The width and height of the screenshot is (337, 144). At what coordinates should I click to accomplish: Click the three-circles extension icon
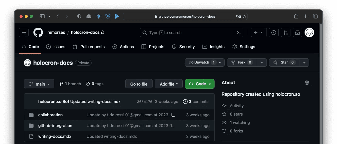[89, 16]
